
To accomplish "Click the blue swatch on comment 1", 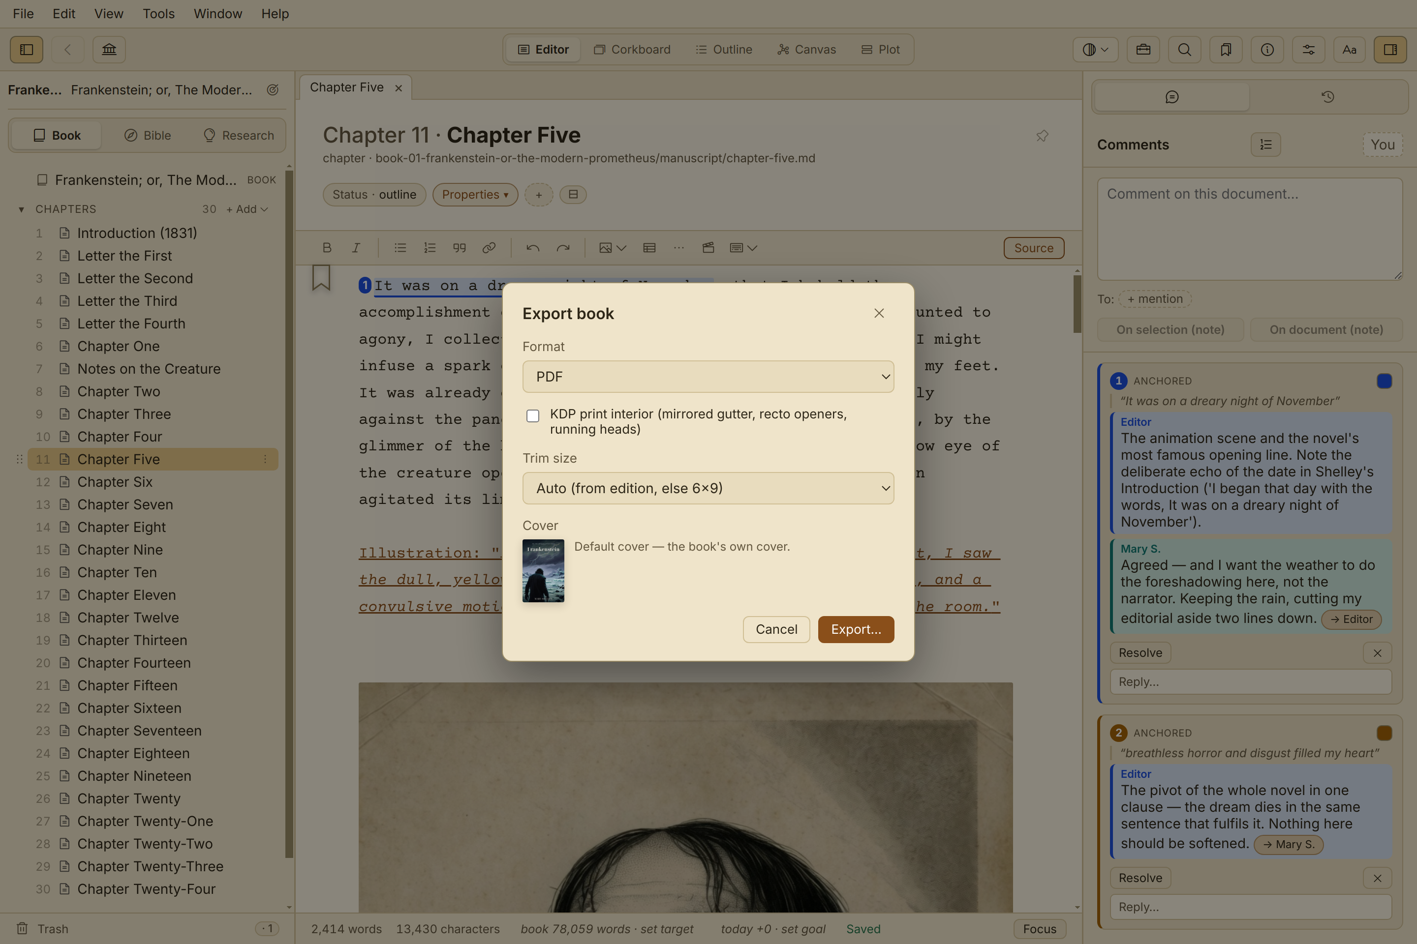I will (x=1384, y=381).
